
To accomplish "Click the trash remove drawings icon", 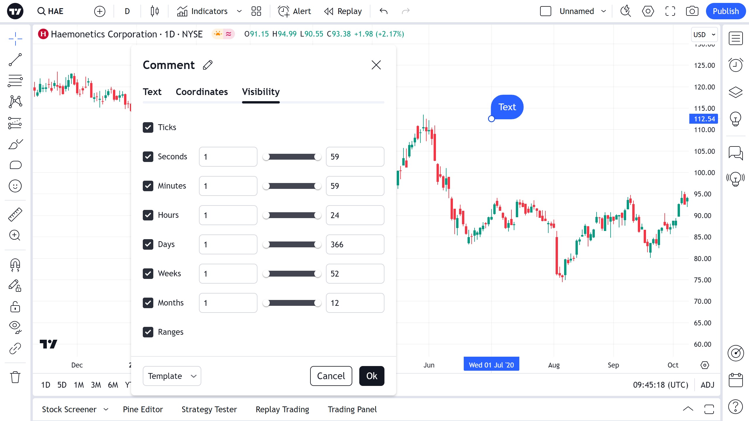I will coord(15,377).
